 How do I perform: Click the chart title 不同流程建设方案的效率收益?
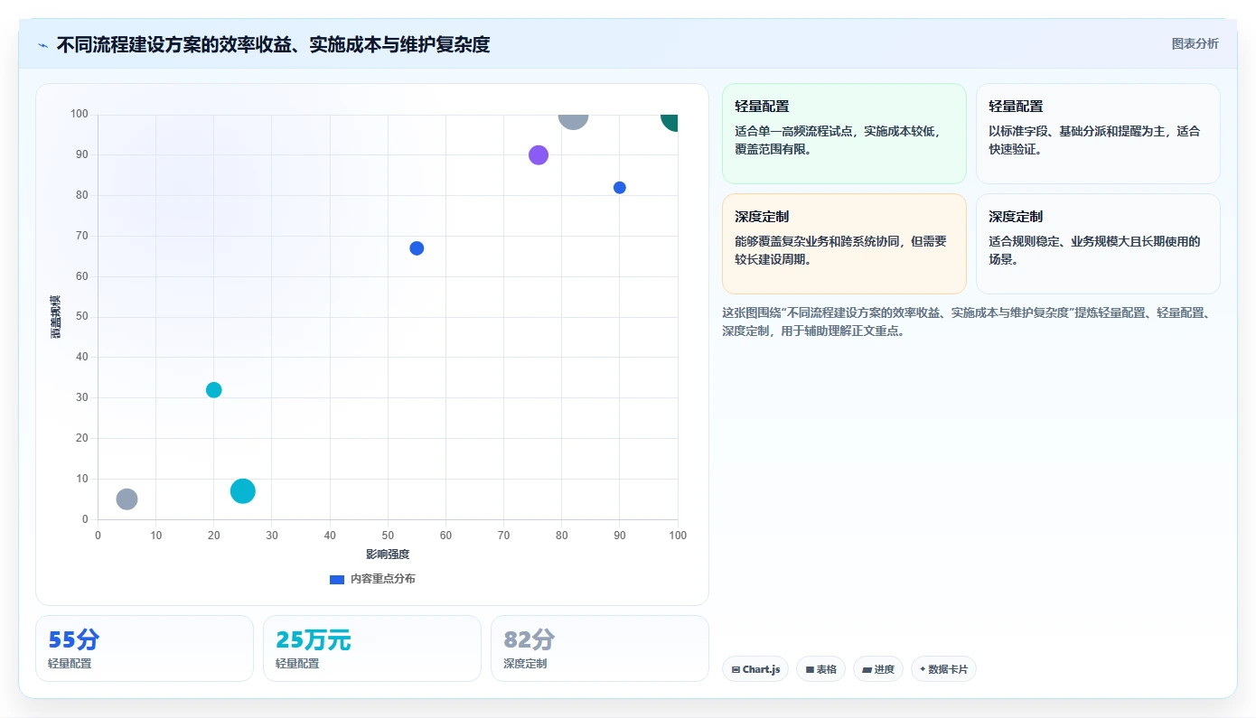click(x=273, y=44)
